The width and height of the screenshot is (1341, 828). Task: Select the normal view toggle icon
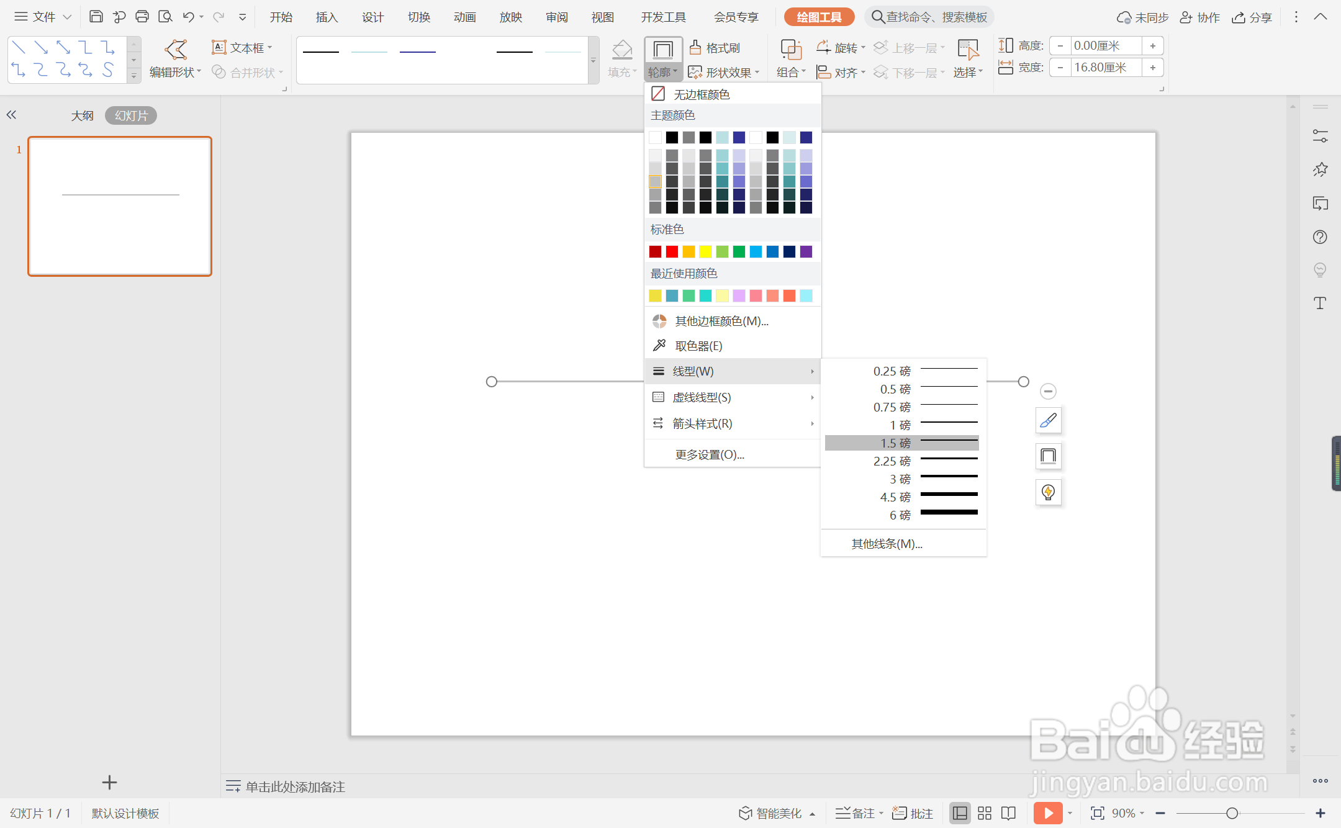coord(960,813)
